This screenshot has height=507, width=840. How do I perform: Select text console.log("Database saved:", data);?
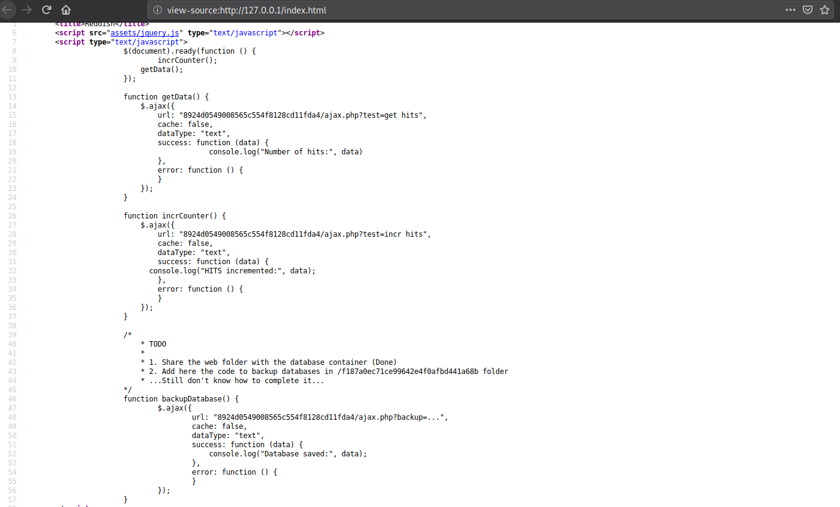288,454
